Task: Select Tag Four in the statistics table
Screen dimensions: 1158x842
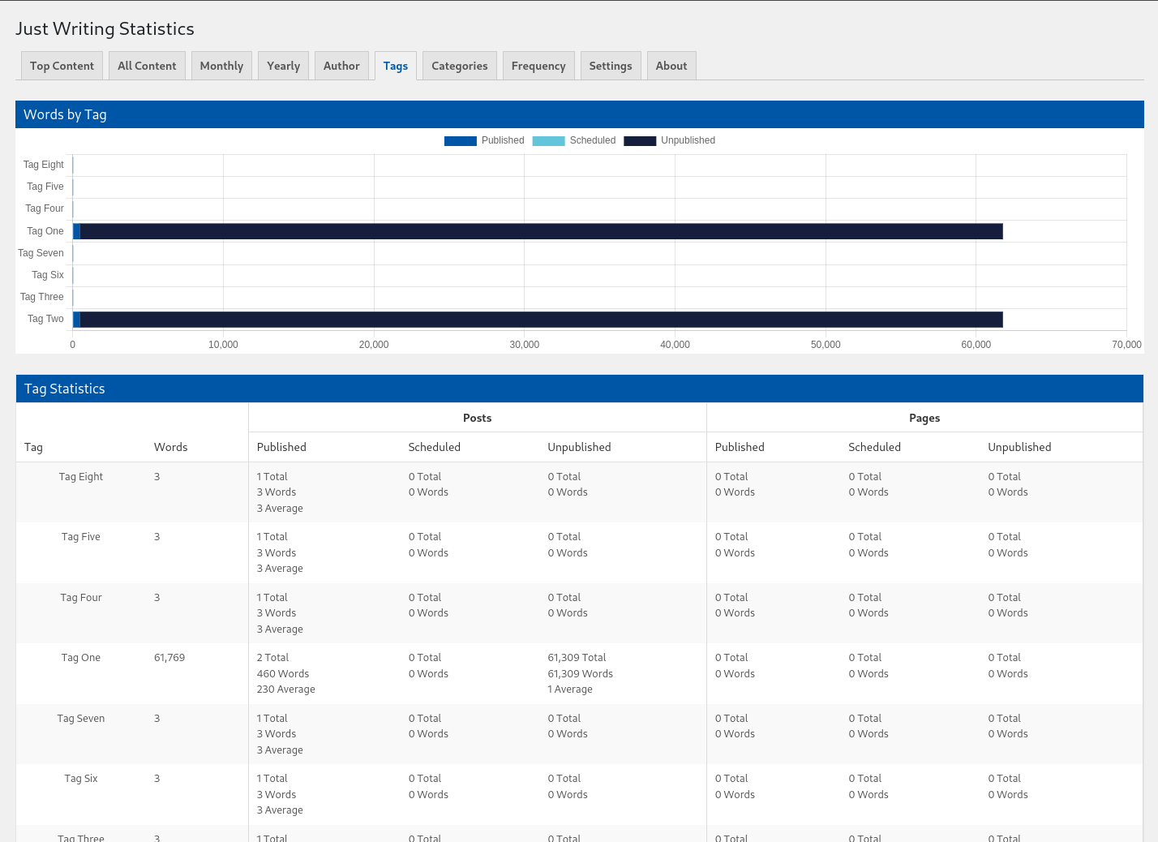Action: pos(81,598)
